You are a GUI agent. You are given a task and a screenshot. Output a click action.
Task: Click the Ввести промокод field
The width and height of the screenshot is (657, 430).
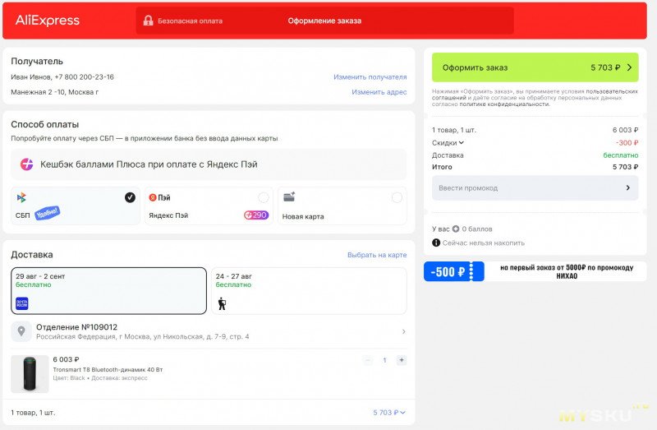click(x=535, y=187)
